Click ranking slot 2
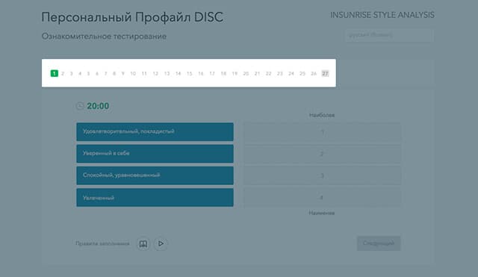This screenshot has width=478, height=277. 322,154
